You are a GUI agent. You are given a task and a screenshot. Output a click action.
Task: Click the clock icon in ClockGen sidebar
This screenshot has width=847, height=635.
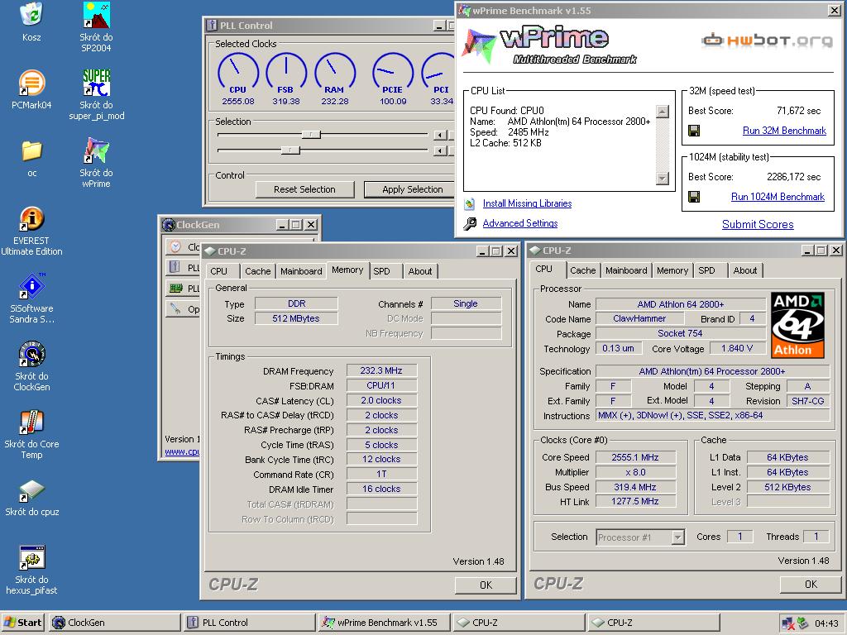pos(175,246)
